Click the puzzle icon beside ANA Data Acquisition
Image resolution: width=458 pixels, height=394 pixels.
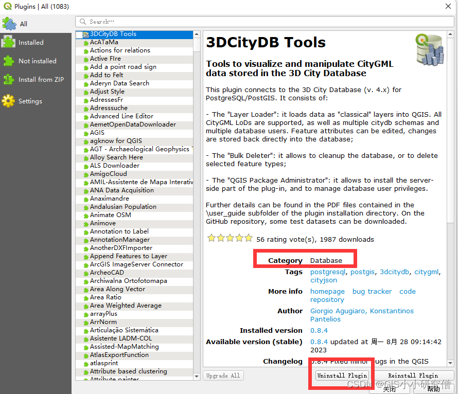(x=86, y=191)
